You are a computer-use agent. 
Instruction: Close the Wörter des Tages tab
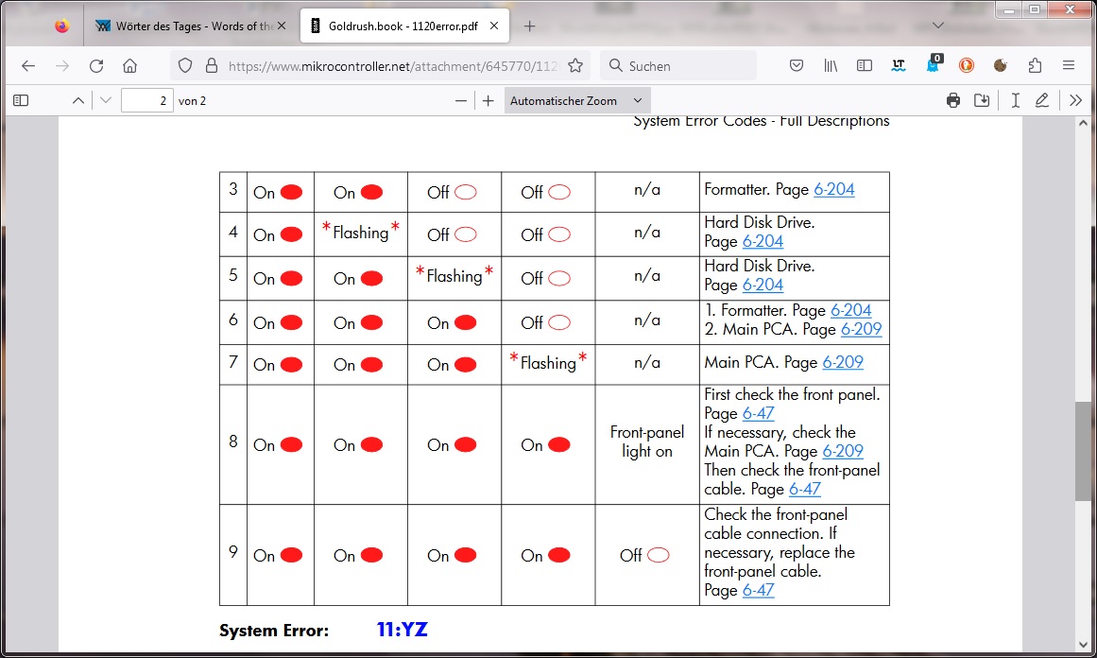[282, 26]
